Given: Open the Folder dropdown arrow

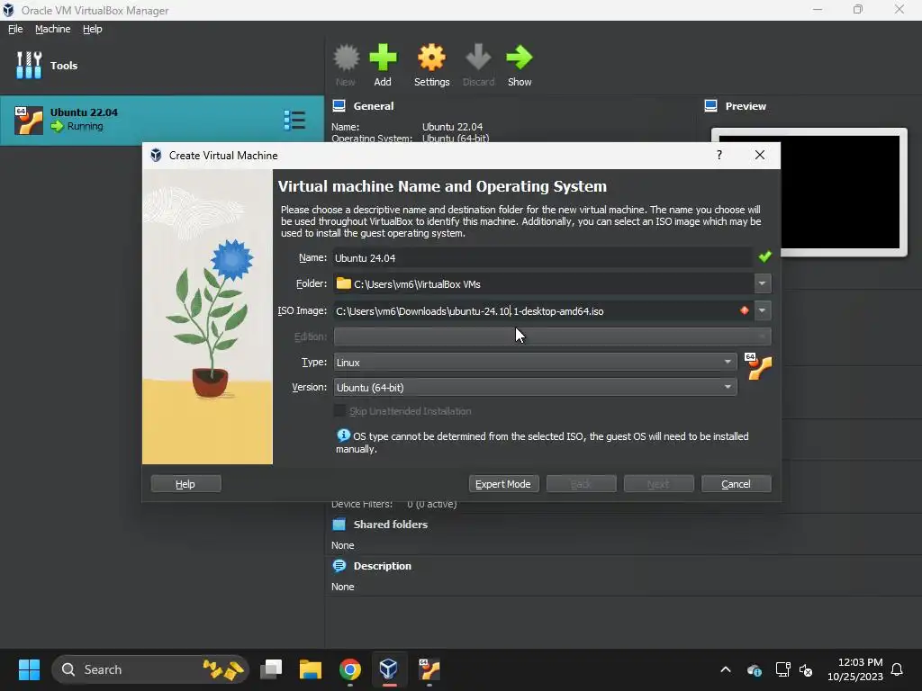Looking at the screenshot, I should pos(762,283).
